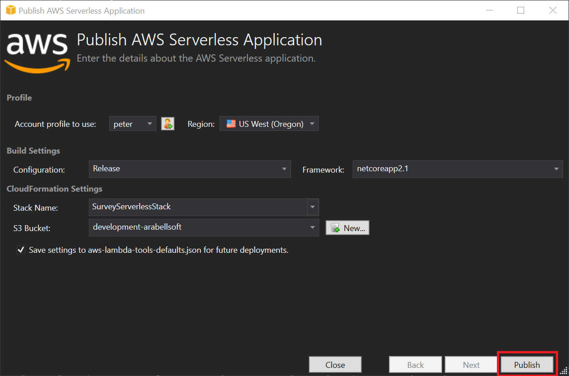Click the Close button

[335, 365]
